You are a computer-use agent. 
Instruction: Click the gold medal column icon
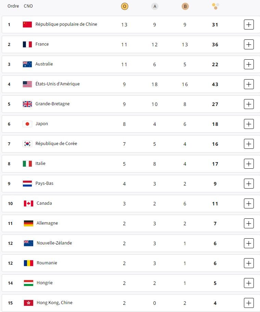coord(125,6)
